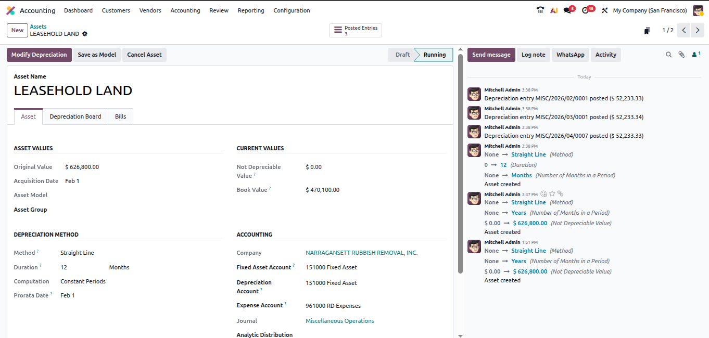Open the AI assistant icon
Viewport: 709px width, 338px height.
coord(554,10)
